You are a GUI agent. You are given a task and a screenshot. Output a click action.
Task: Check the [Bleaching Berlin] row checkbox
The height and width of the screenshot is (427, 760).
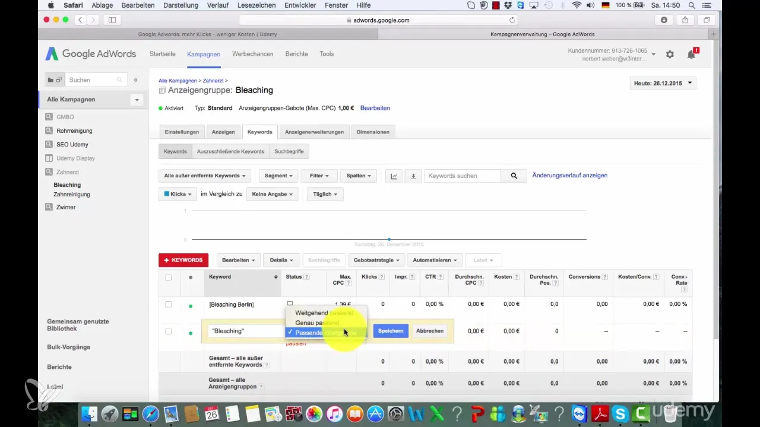[x=168, y=304]
